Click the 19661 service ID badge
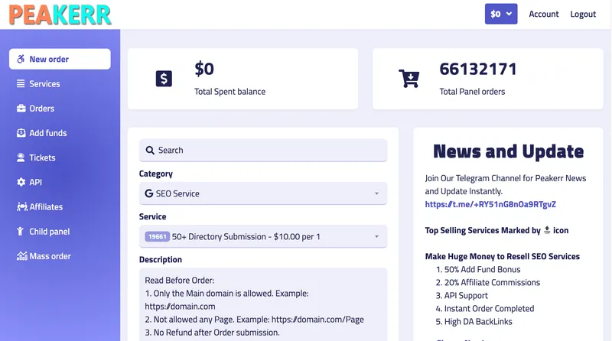 158,236
